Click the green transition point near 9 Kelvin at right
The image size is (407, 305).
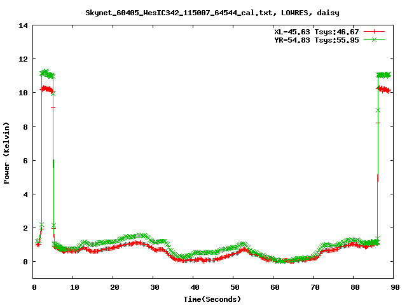coord(378,111)
